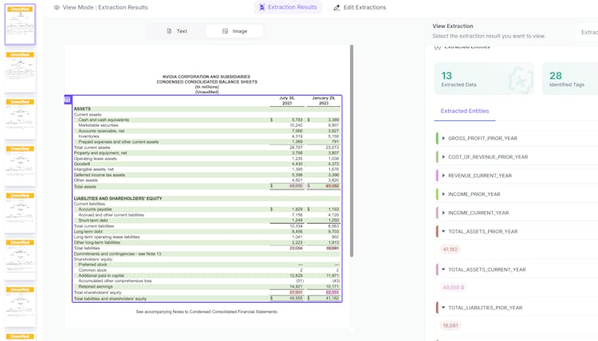Click the 41,162 extracted value tag
The height and width of the screenshot is (341, 598).
click(450, 249)
